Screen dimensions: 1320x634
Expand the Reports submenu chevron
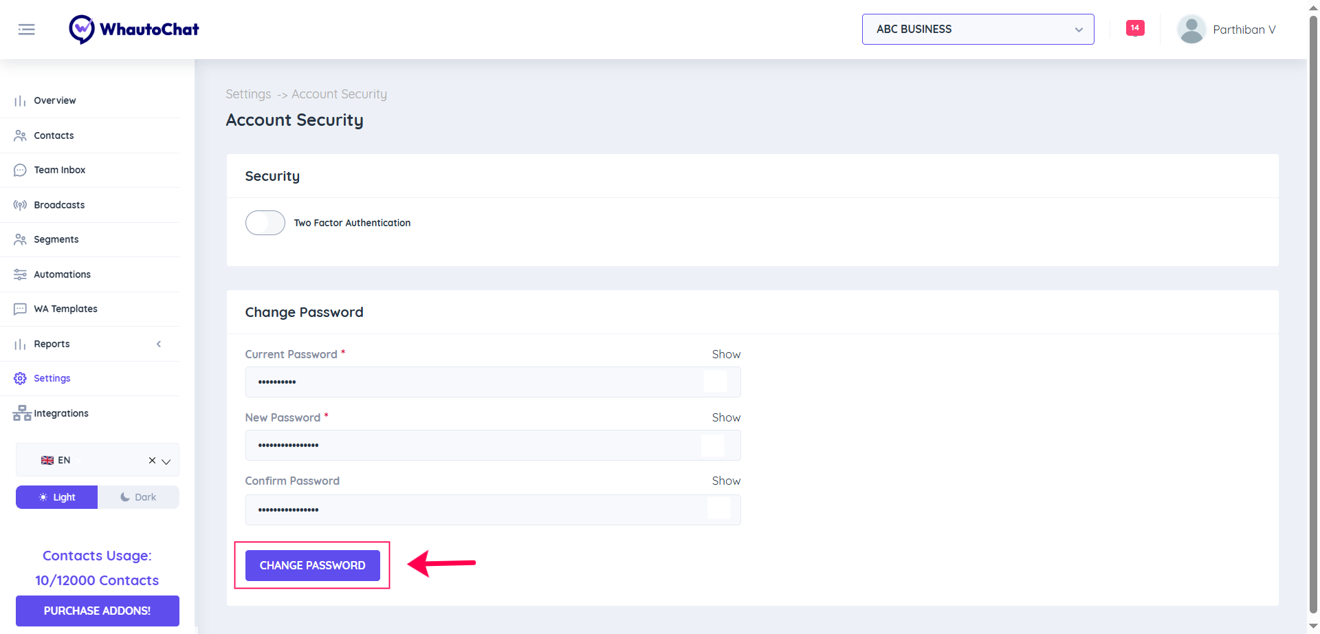point(159,344)
